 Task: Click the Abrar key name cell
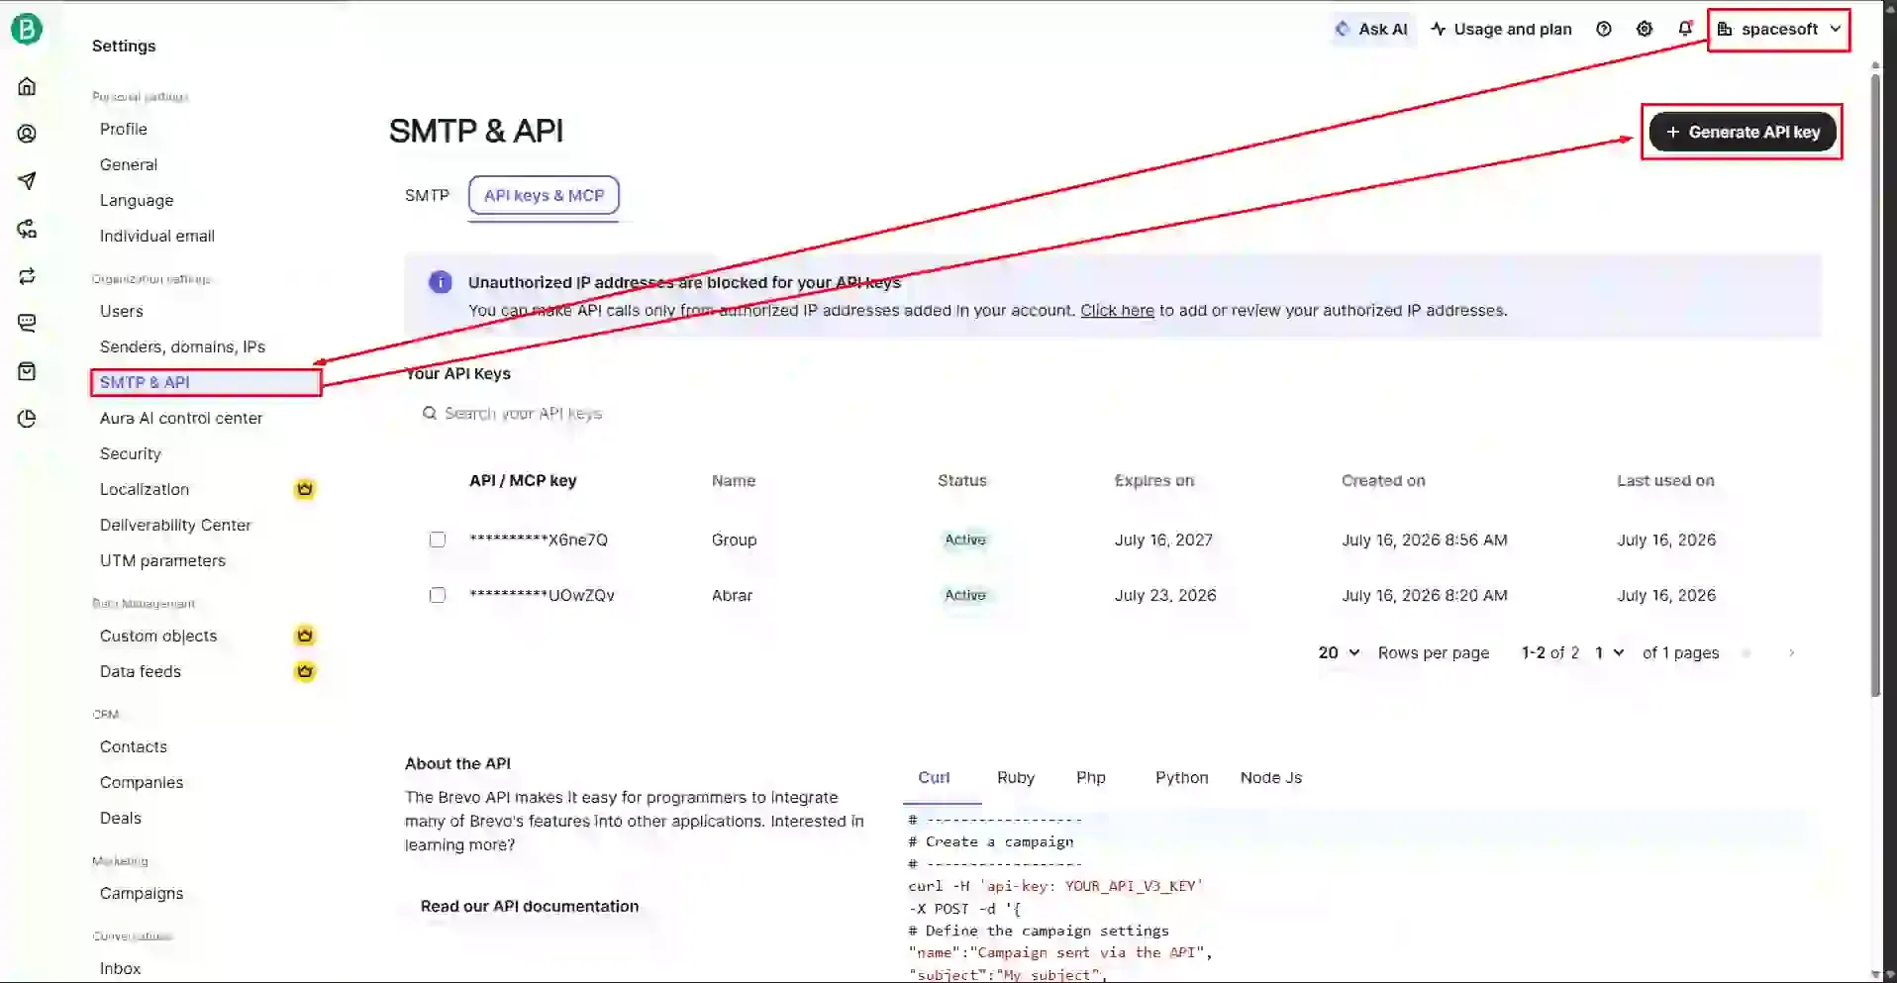pyautogui.click(x=732, y=595)
